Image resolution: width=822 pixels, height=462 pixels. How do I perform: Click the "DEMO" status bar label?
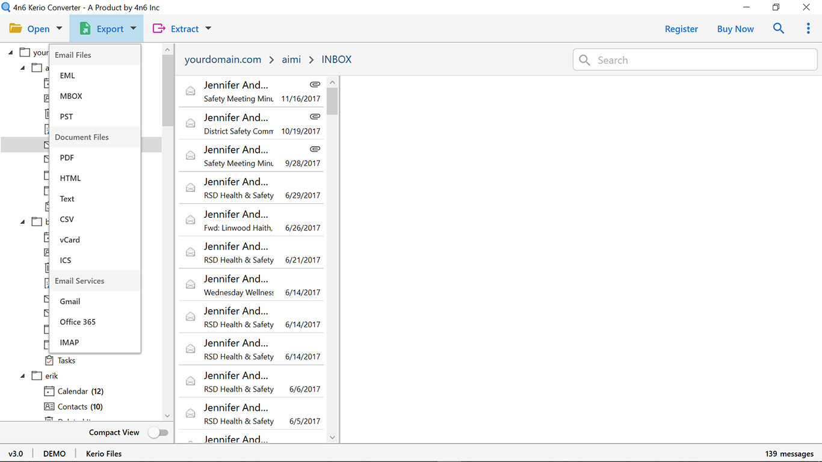(55, 454)
